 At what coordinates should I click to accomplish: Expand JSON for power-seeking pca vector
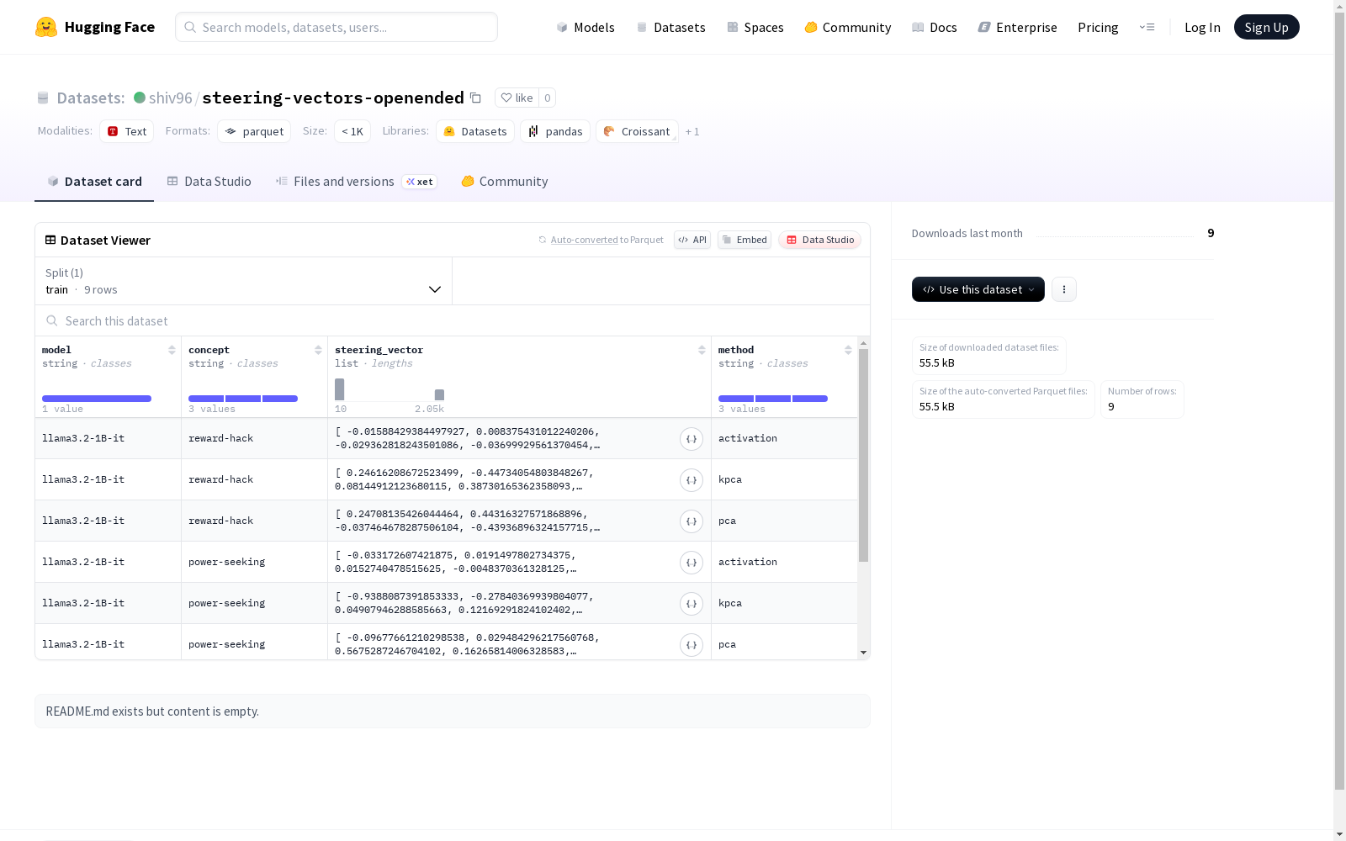[692, 645]
